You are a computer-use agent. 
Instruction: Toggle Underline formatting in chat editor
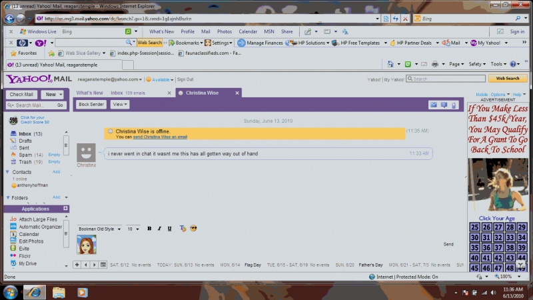(169, 229)
